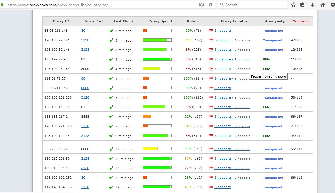
Task: Click orange speed bar for 188.166.217.2
Action: pos(157,116)
